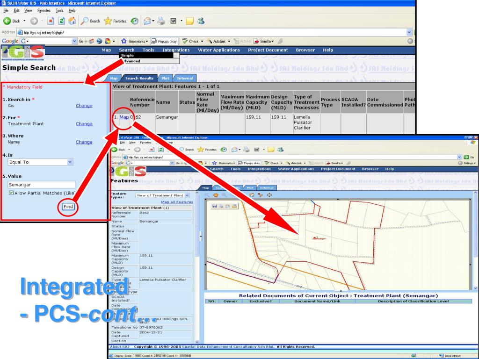Click the green Go button in lower browser

pos(466,157)
